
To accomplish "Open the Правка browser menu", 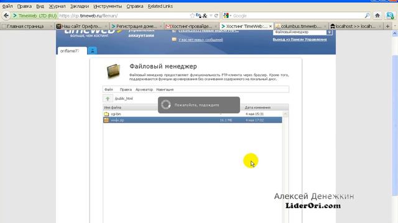I will (24, 6).
